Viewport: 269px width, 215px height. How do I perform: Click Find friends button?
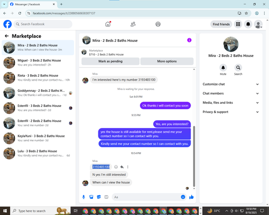(x=221, y=24)
